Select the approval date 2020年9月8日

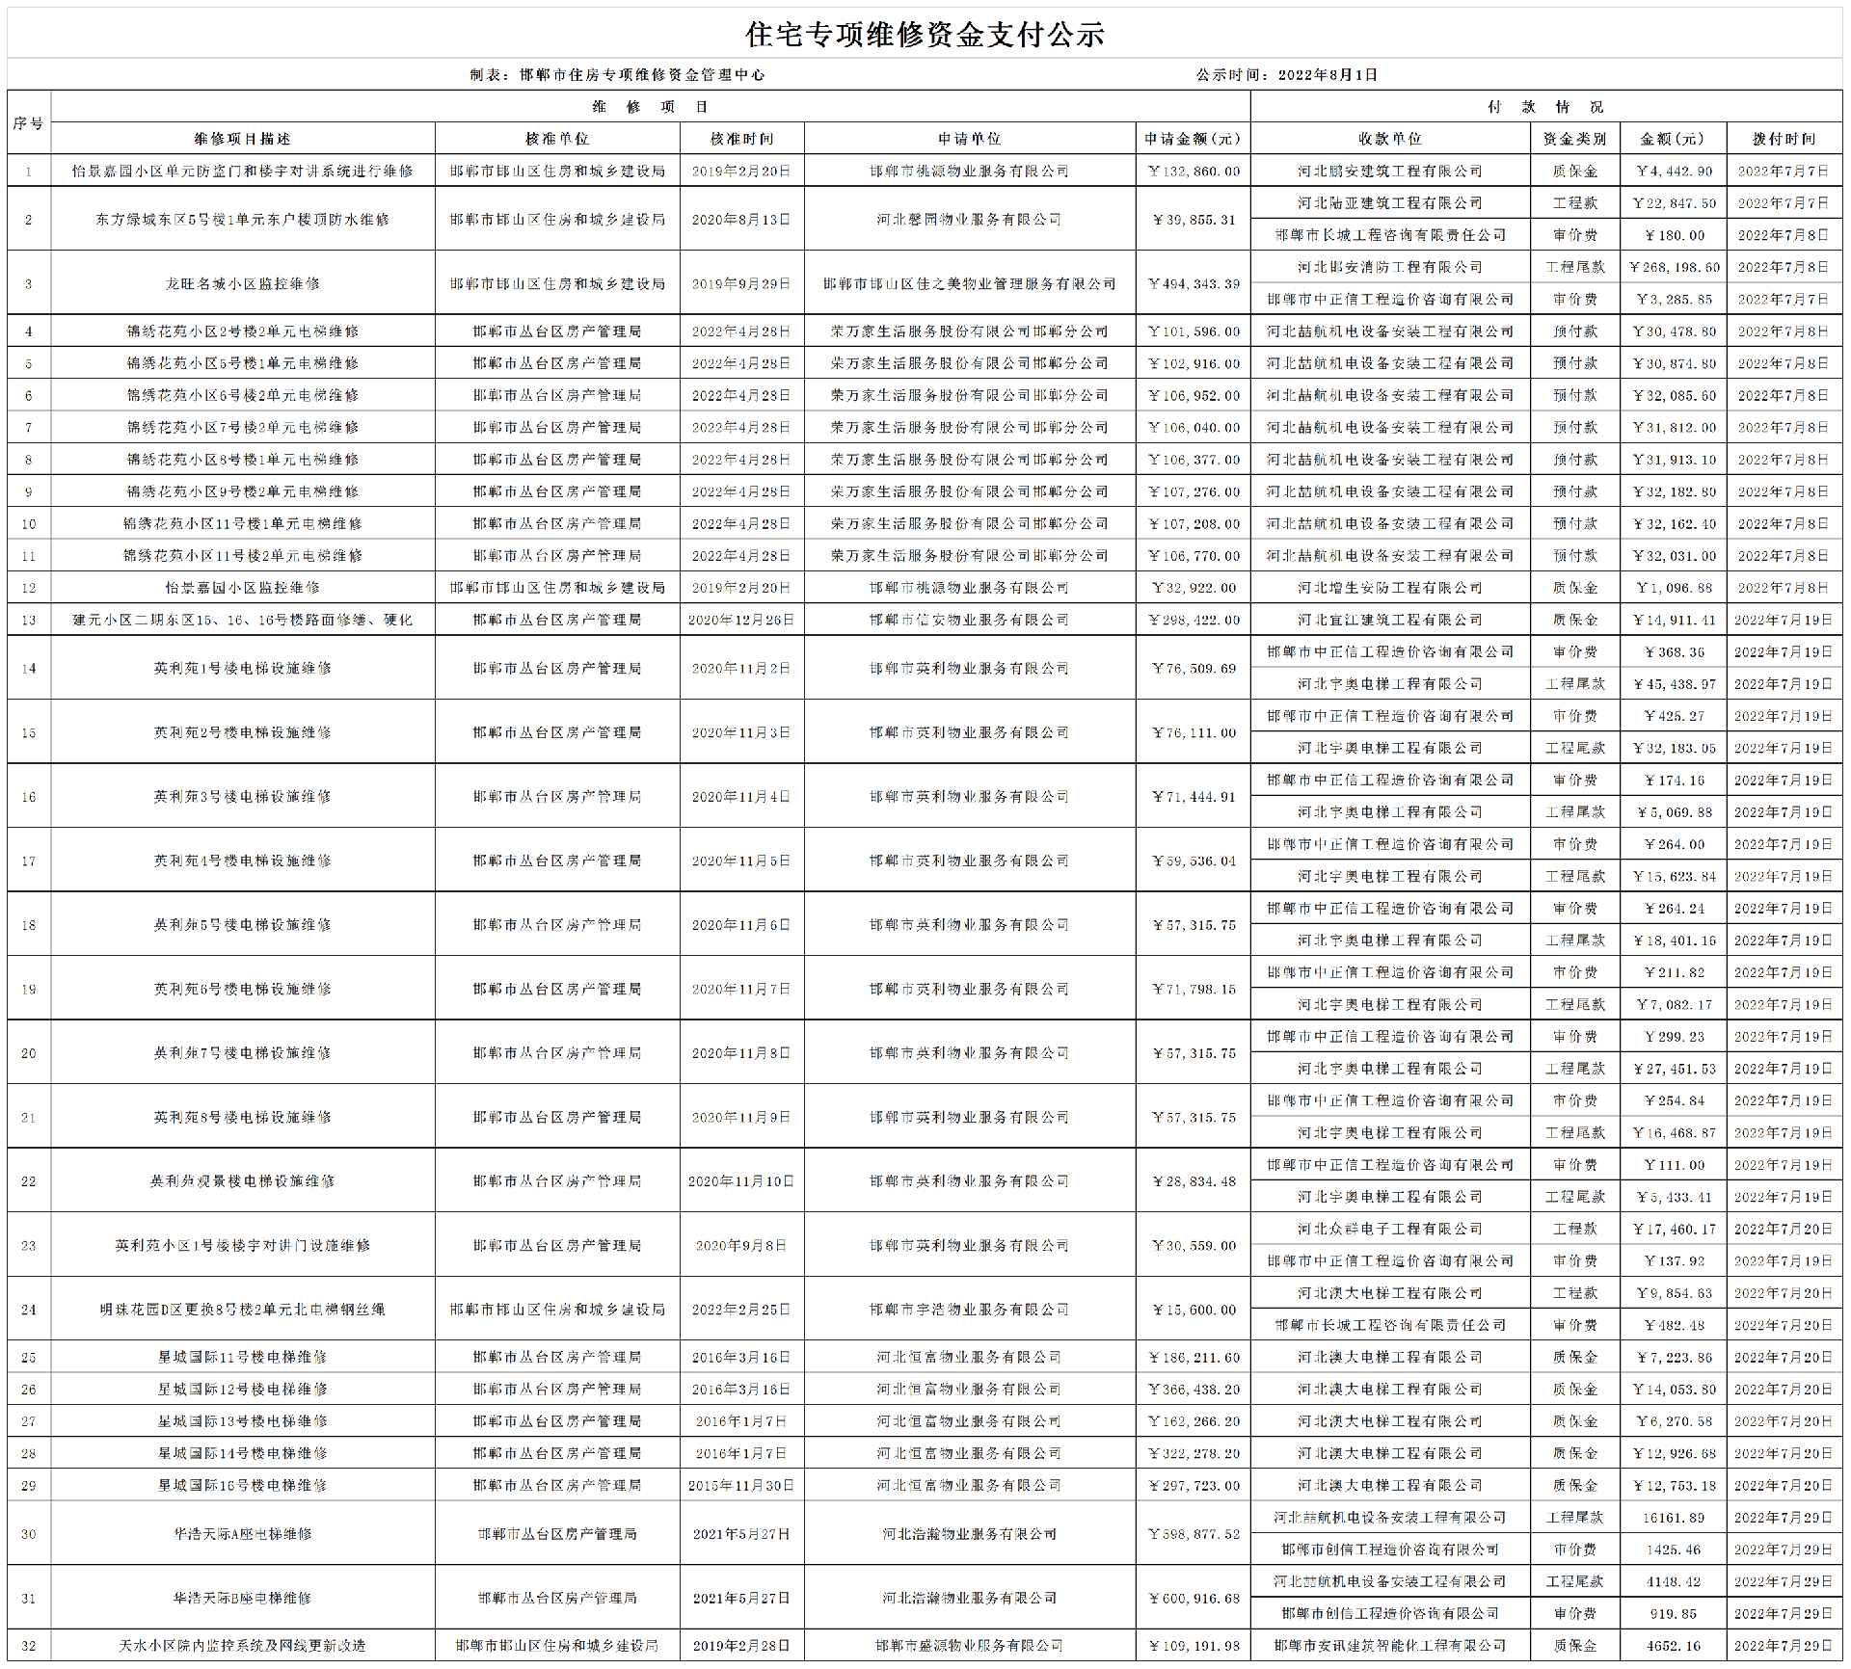point(741,1245)
